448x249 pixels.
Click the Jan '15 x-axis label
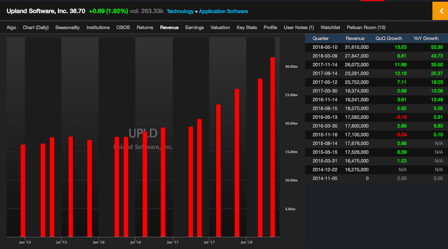(x=25, y=242)
